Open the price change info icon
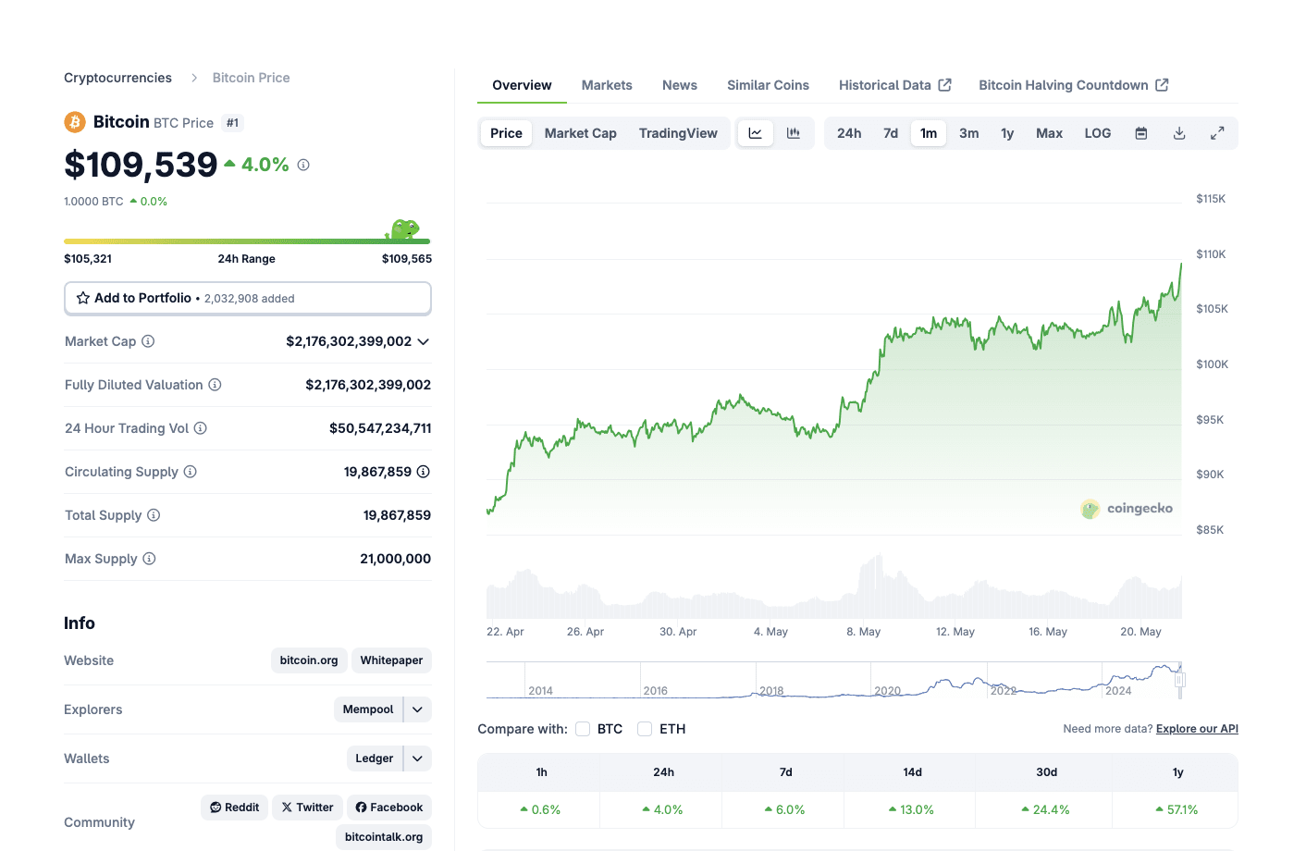This screenshot has height=851, width=1306. [x=303, y=165]
